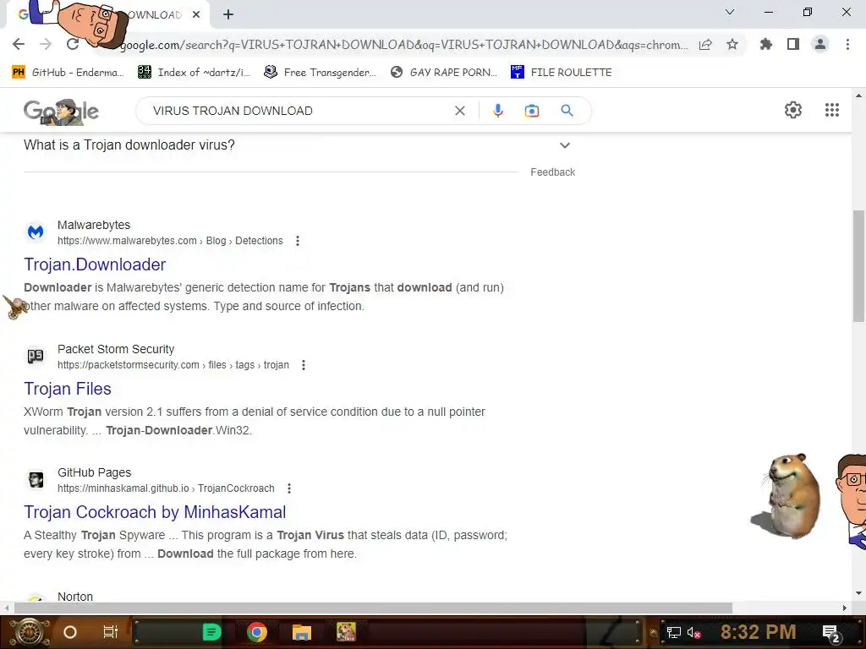Open more options for the Malwarebytes result
Screen dimensions: 866x649
(x=298, y=241)
